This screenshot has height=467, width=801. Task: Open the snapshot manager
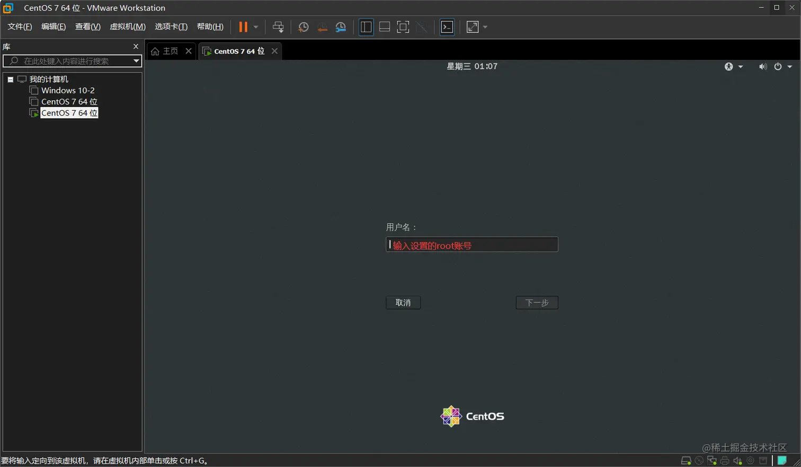pyautogui.click(x=341, y=27)
